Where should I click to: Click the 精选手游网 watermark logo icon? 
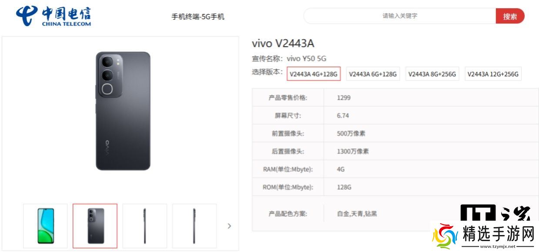click(445, 236)
